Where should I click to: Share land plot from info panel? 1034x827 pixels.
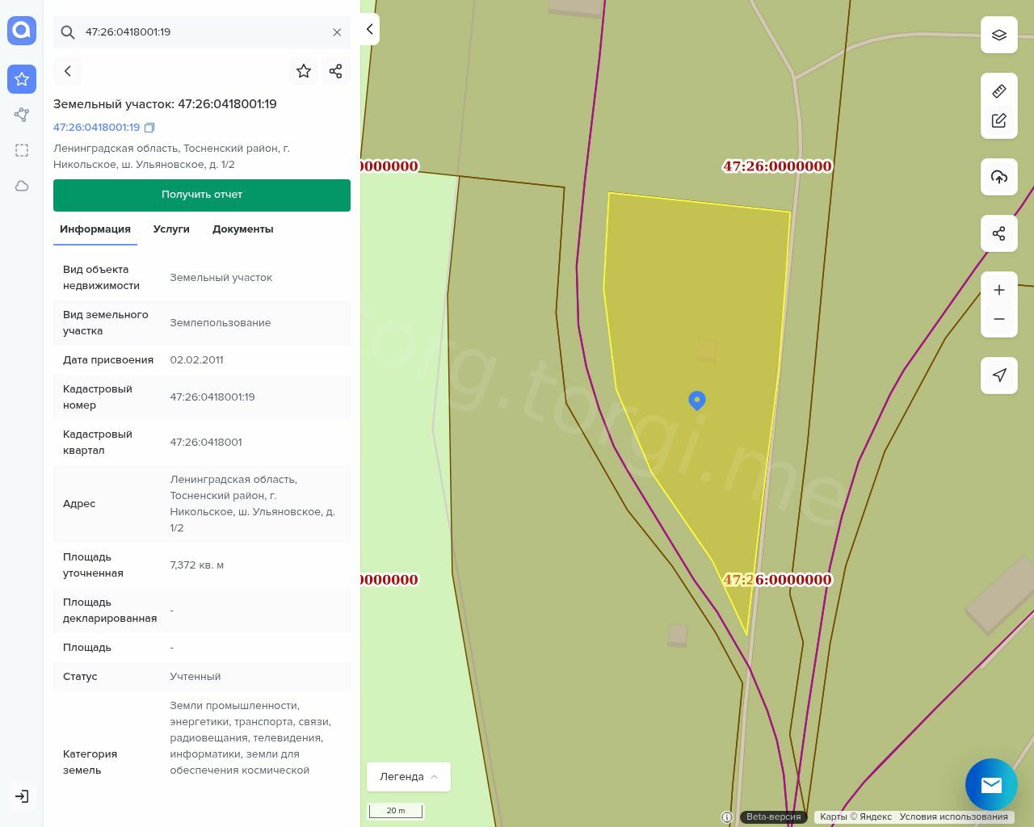click(x=335, y=71)
